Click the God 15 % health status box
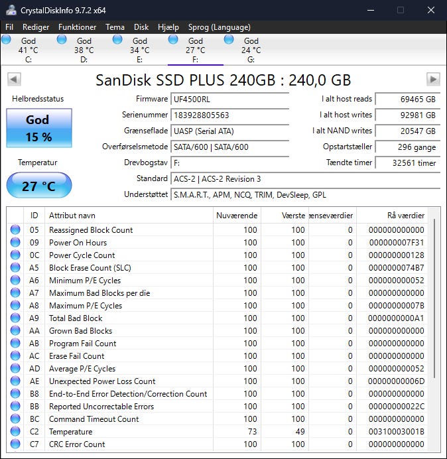The image size is (447, 459). (38, 127)
